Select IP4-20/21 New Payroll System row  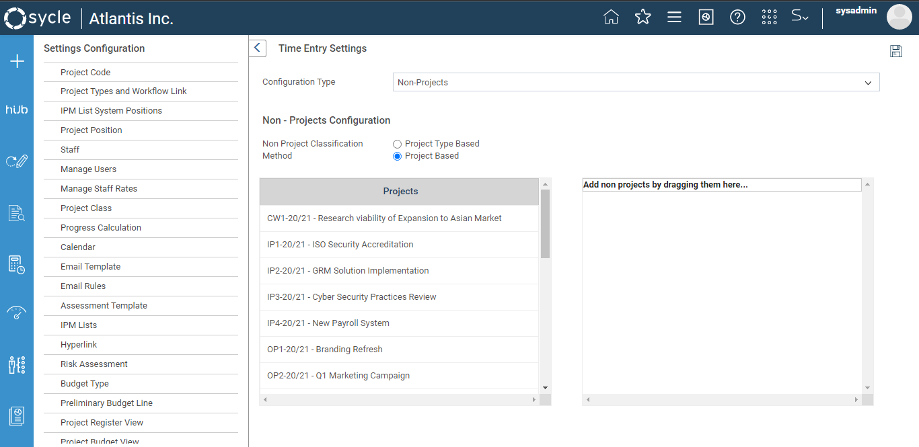coord(400,323)
